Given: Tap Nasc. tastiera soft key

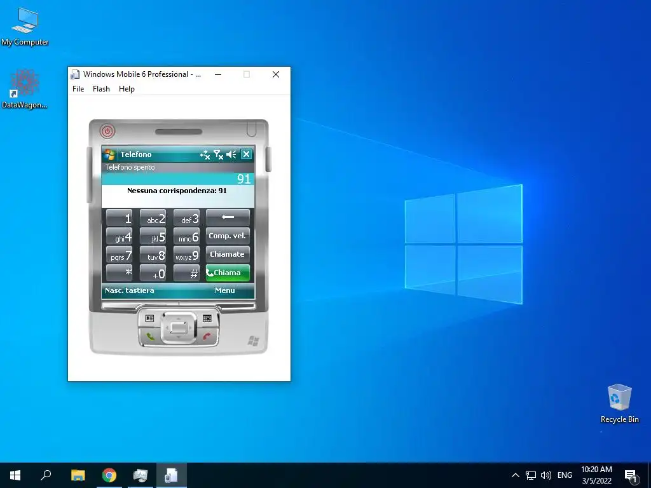Looking at the screenshot, I should point(130,290).
